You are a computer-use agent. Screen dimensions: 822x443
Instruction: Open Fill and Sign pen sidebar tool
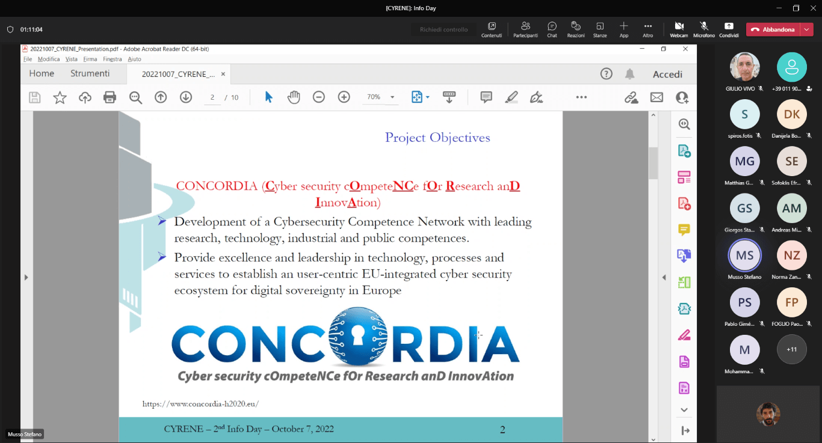[684, 335]
